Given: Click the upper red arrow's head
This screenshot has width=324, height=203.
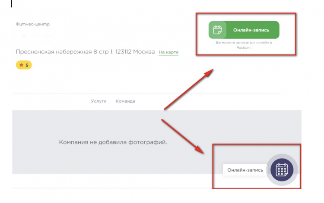Looking at the screenshot, I should (x=210, y=72).
